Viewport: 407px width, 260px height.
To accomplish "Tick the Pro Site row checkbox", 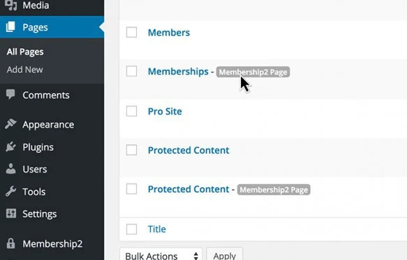I will click(132, 112).
